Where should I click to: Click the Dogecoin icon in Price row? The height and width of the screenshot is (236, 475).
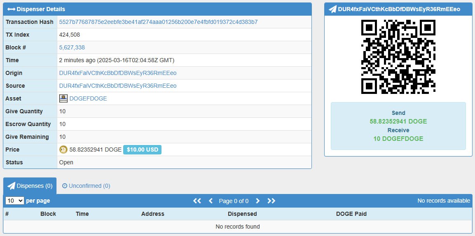click(63, 150)
